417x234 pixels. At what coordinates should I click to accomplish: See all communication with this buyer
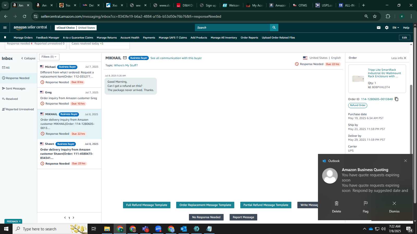pos(176,58)
